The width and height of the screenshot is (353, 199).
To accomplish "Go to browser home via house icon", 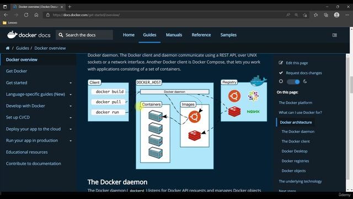I will (x=36, y=15).
